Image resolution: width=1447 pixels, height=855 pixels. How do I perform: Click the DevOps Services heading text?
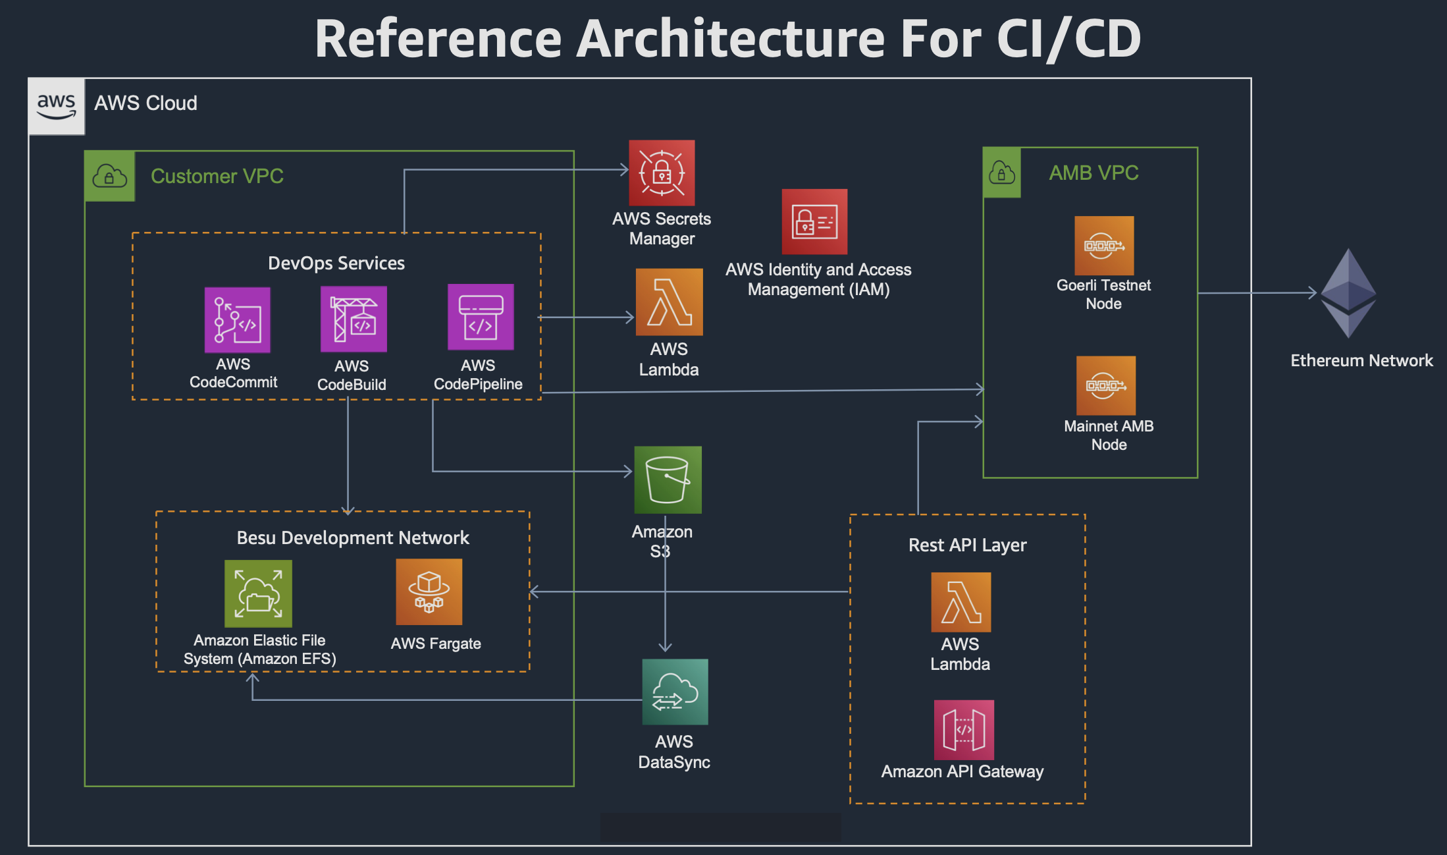click(336, 263)
